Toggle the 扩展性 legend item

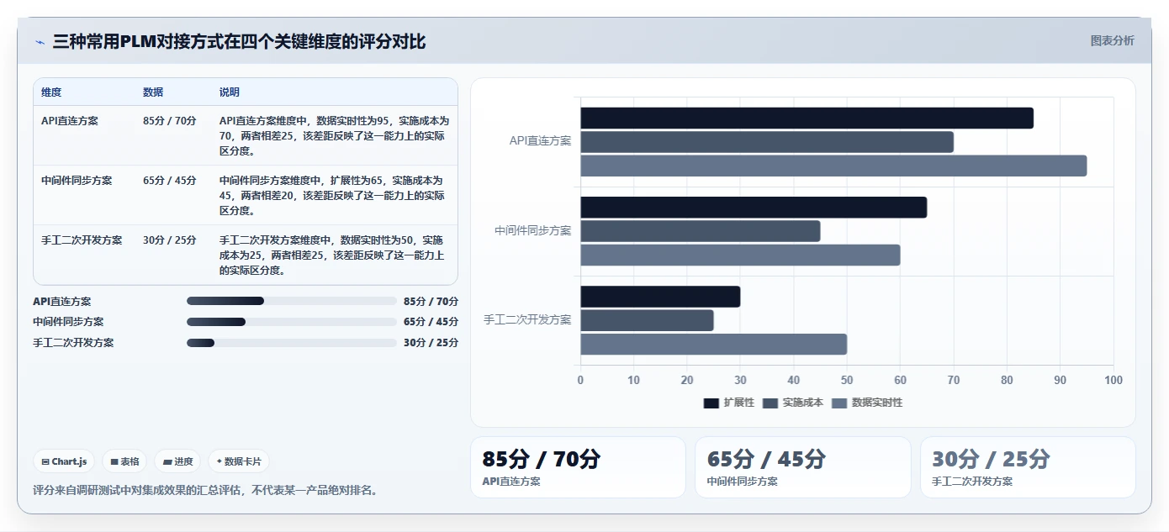click(729, 403)
